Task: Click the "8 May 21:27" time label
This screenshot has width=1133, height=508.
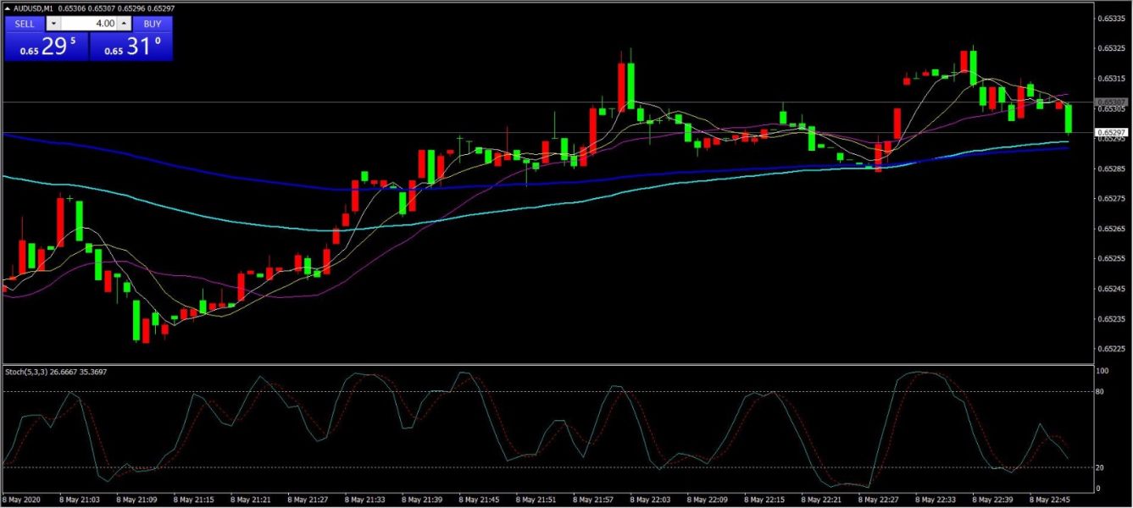Action: click(308, 500)
